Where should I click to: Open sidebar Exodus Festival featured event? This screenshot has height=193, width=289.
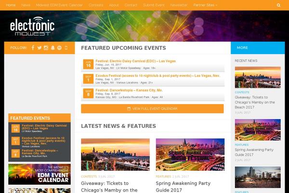coord(43,141)
